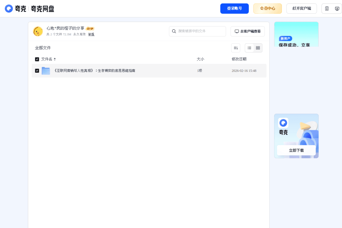342x228 pixels.
Task: Click the SVIP badge beside sharer name
Action: 90,28
